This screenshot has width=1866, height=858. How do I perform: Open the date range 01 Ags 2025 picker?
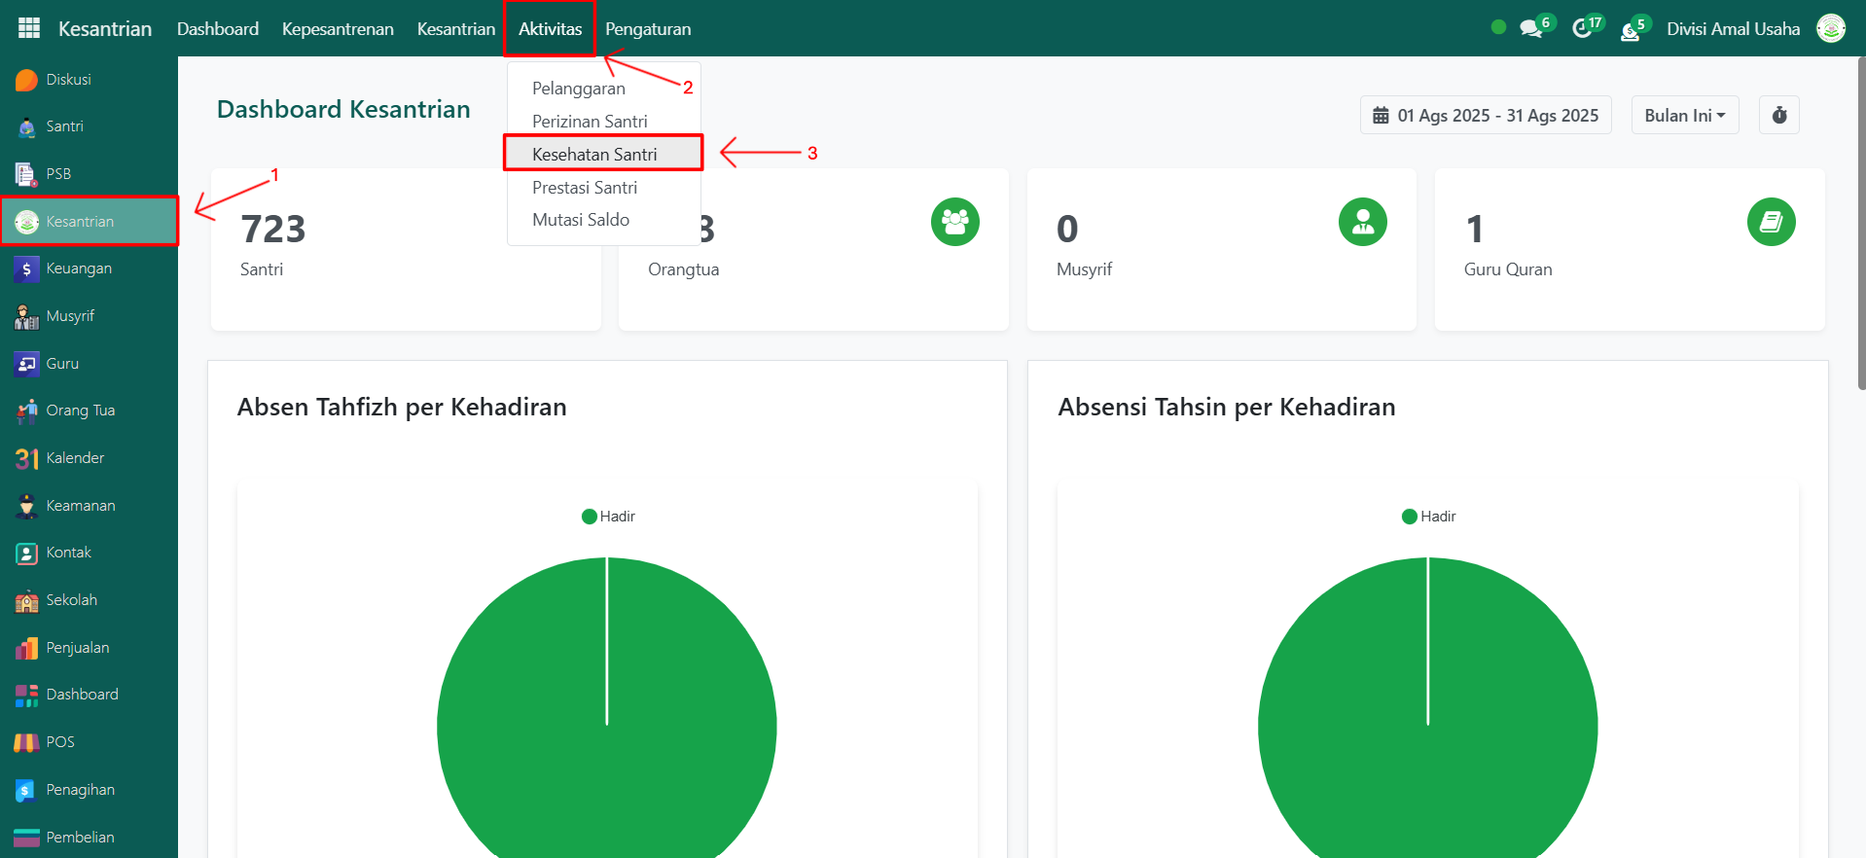pos(1486,115)
